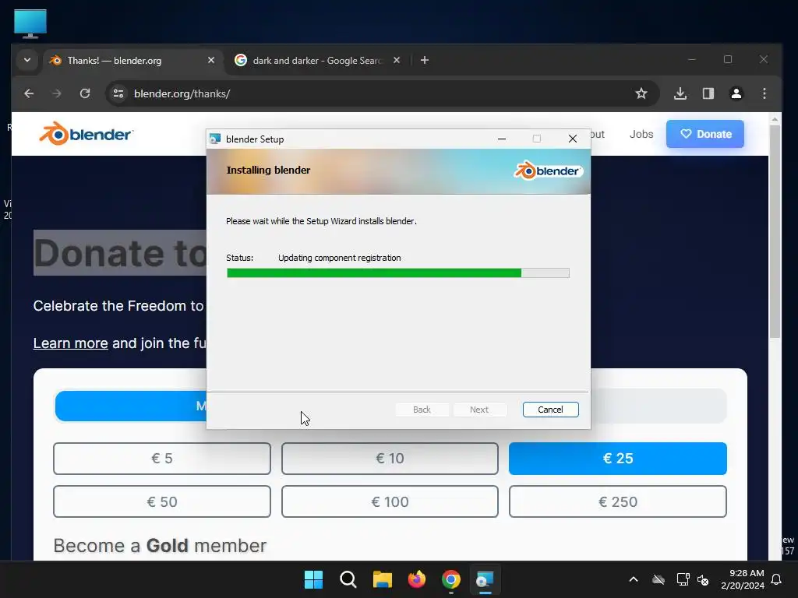This screenshot has width=798, height=598.
Task: View site information icon in address bar
Action: 118,93
